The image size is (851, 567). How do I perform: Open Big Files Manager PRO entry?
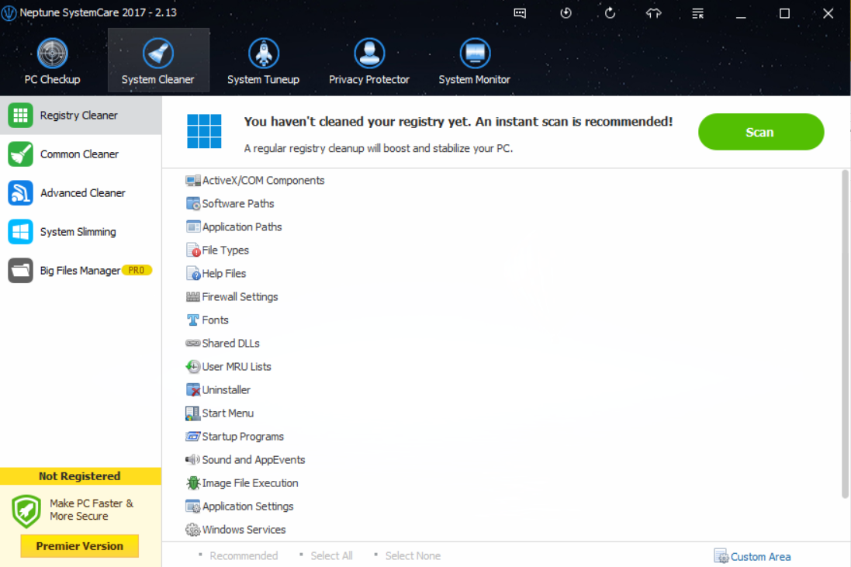pyautogui.click(x=81, y=270)
